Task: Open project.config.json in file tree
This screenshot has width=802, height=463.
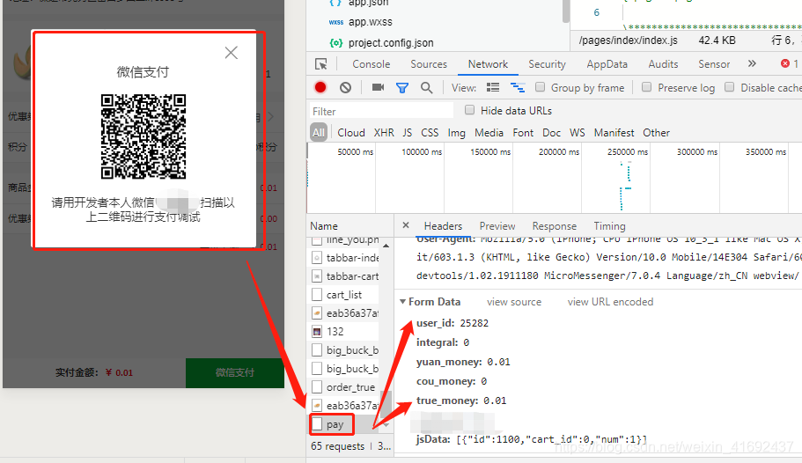Action: [391, 43]
